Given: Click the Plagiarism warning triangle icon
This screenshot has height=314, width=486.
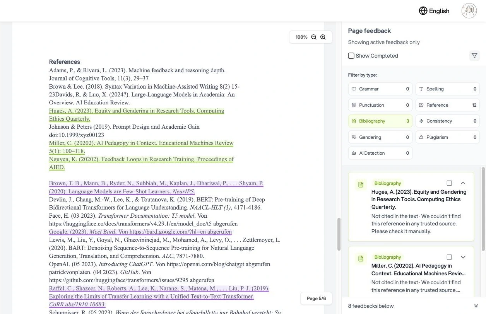Looking at the screenshot, I should [x=421, y=137].
